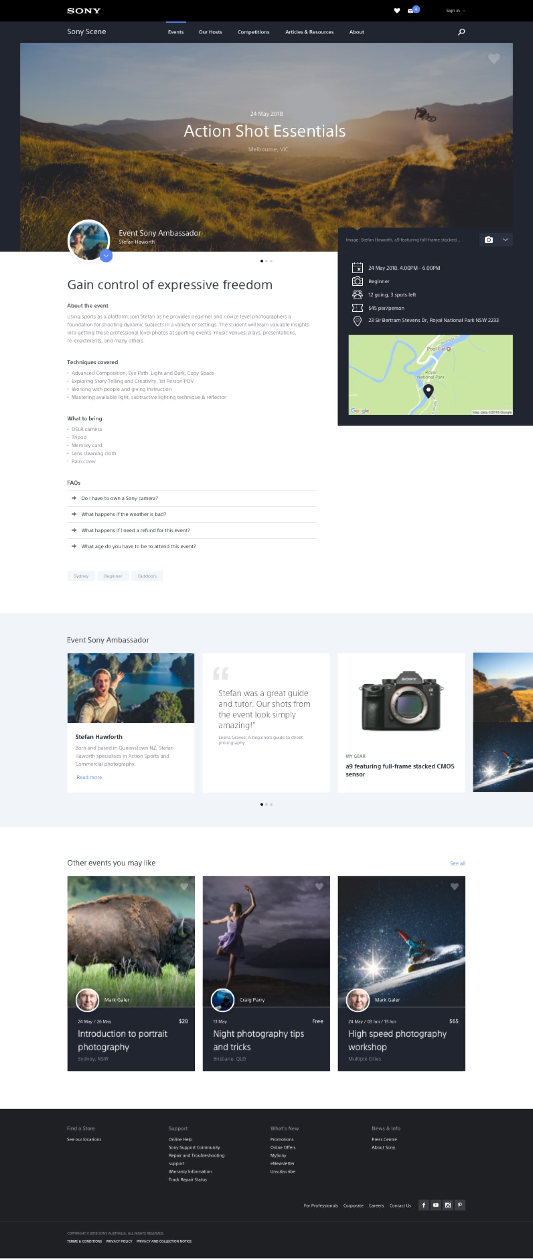This screenshot has height=1259, width=533.
Task: Open the Press Centre footer link
Action: tap(384, 1140)
